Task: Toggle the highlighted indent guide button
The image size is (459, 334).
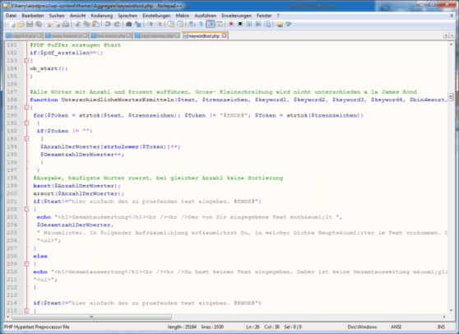Action: (211, 25)
